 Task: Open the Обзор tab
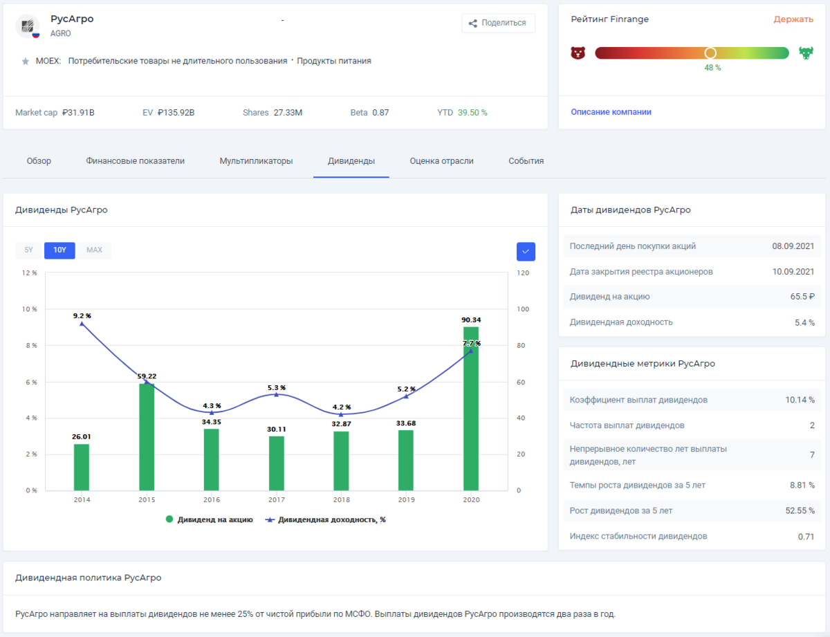click(x=39, y=161)
